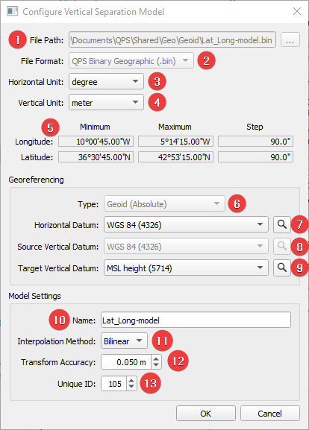Click the Target Vertical Datum search magnifier
The width and height of the screenshot is (309, 430).
coord(282,268)
